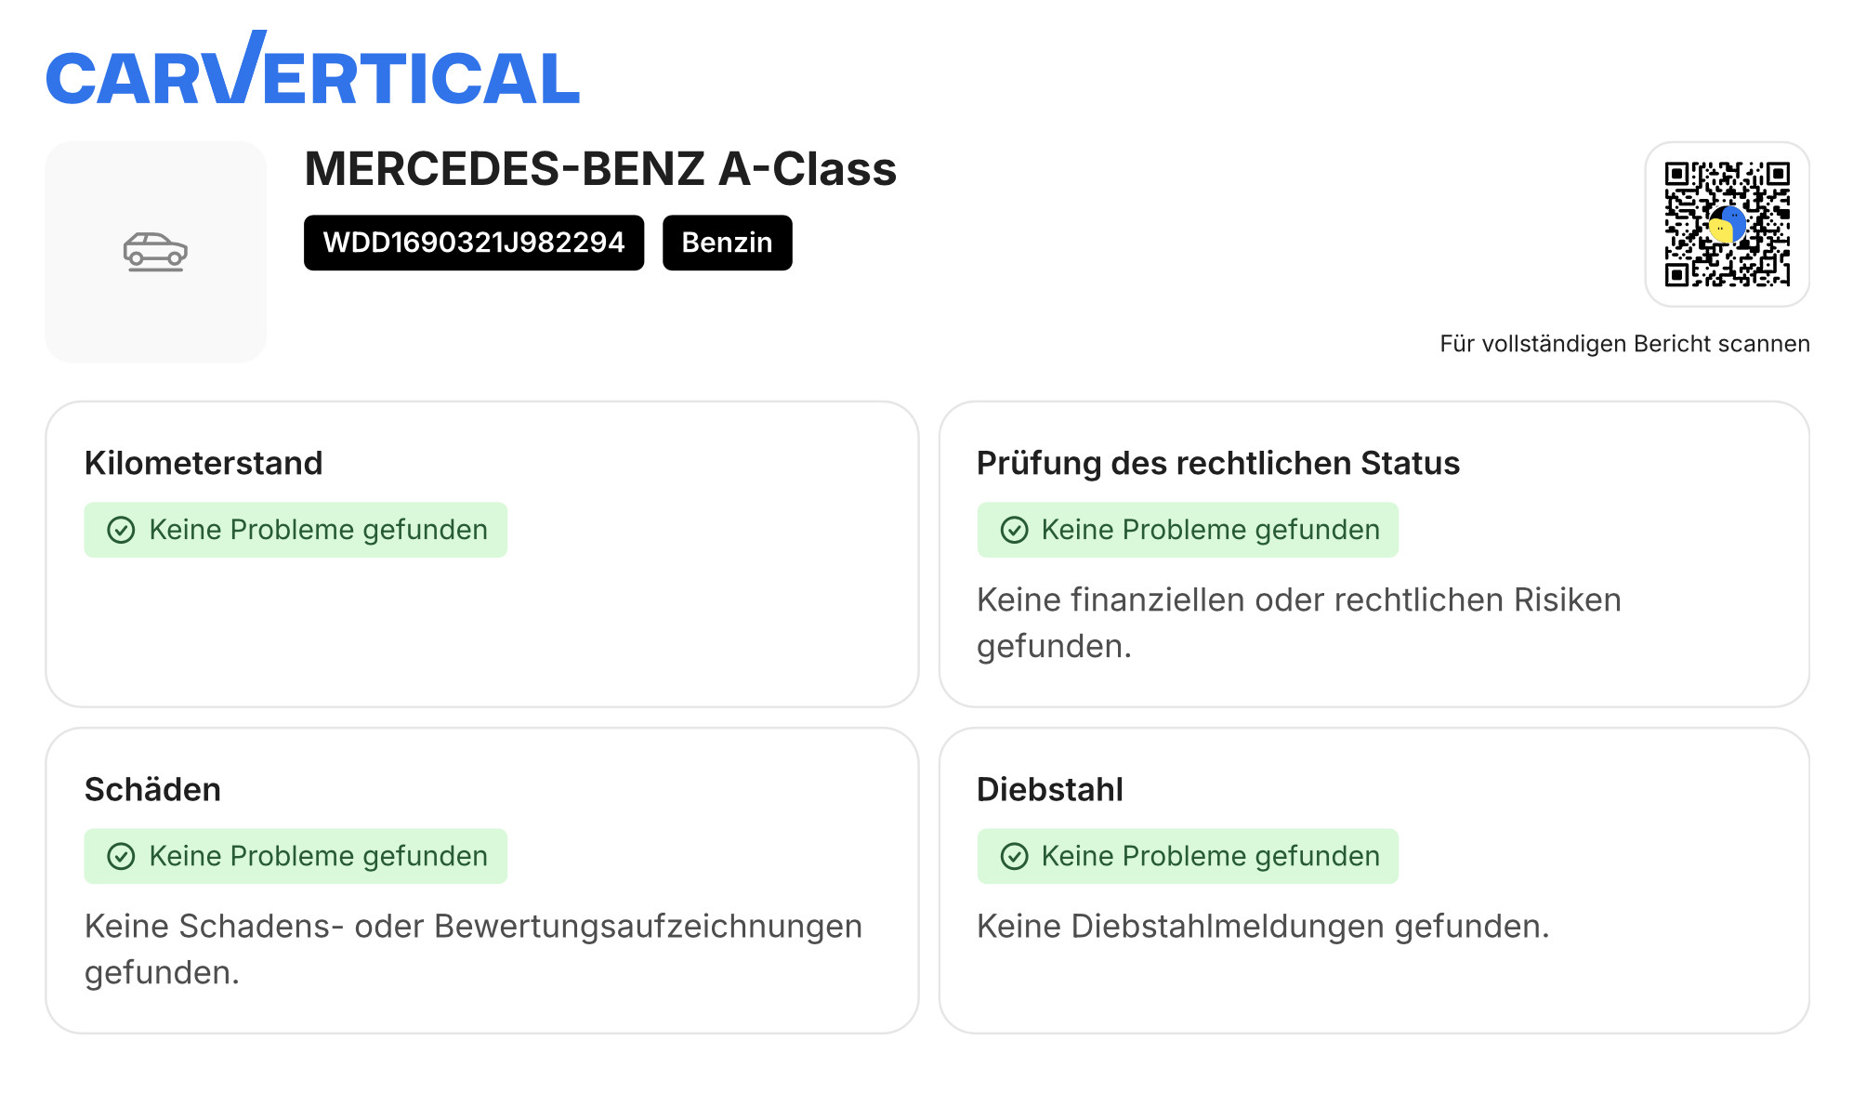1853x1093 pixels.
Task: Click the Benzin fuel type badge
Action: [727, 243]
